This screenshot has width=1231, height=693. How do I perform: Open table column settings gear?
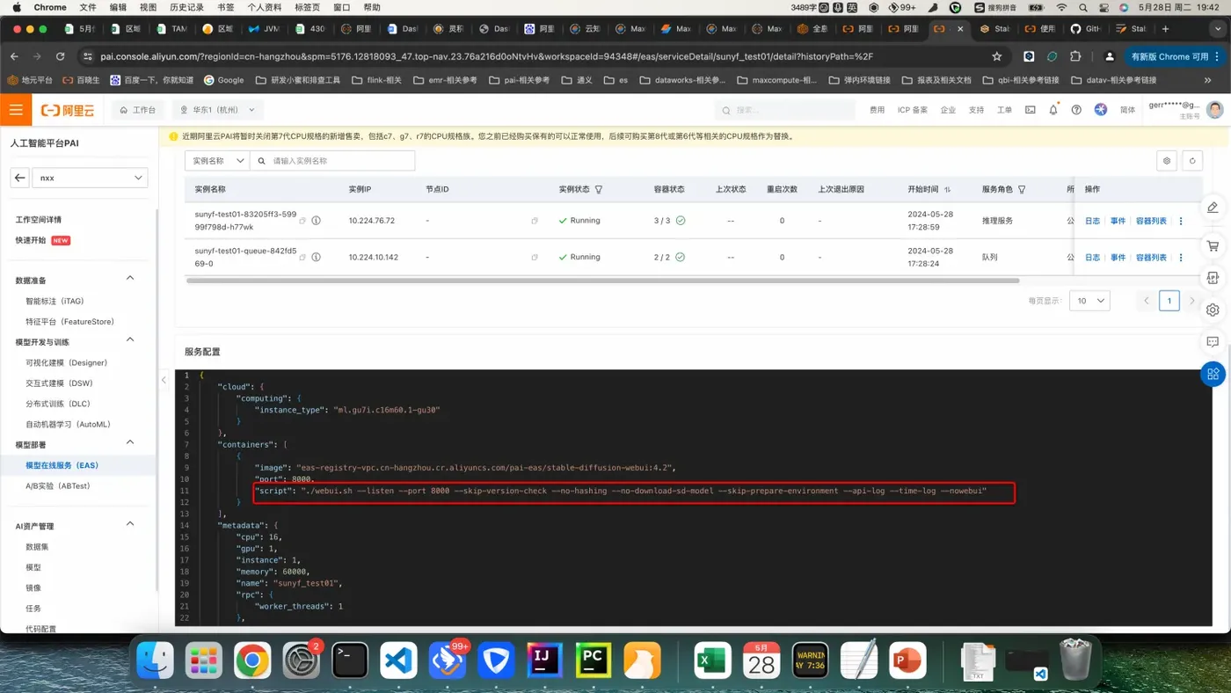pyautogui.click(x=1167, y=161)
